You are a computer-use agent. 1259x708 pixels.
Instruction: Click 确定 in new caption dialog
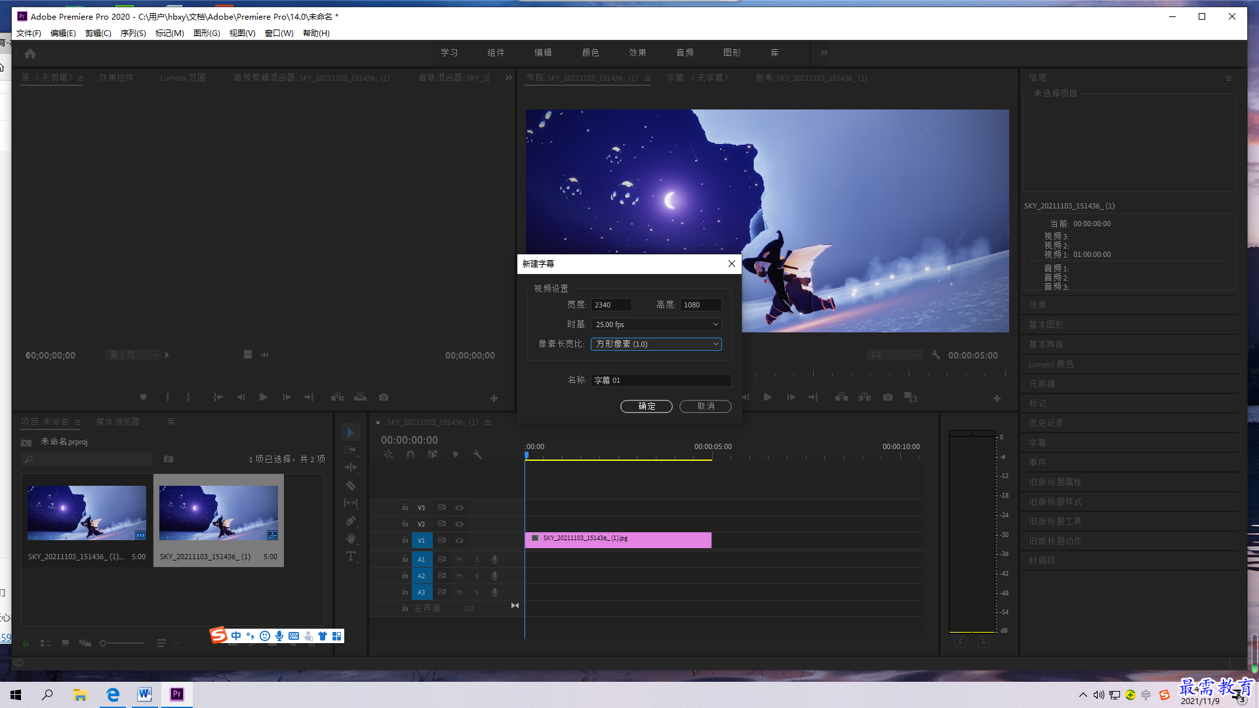[647, 406]
